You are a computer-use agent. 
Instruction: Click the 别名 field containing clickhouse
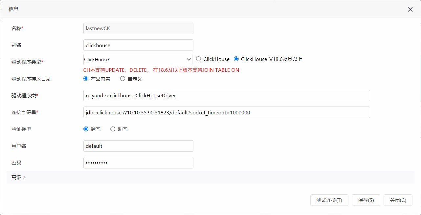(x=138, y=45)
